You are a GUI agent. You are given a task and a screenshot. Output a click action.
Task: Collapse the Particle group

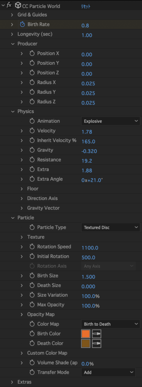12,218
